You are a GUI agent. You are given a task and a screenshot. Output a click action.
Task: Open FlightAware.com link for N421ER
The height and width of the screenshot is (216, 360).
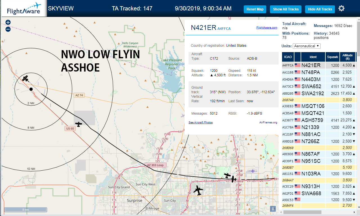coord(267,28)
